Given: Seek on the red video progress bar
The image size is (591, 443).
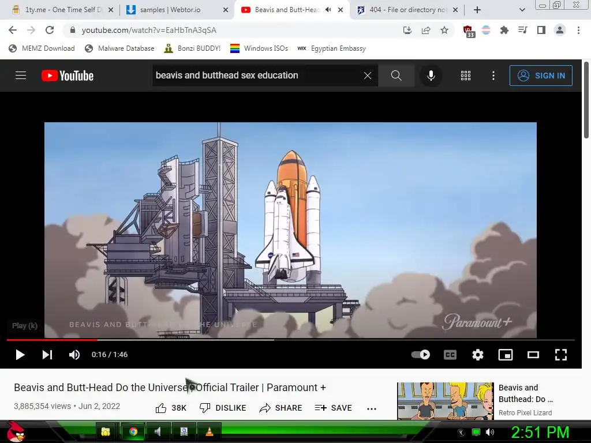Looking at the screenshot, I should [52, 340].
